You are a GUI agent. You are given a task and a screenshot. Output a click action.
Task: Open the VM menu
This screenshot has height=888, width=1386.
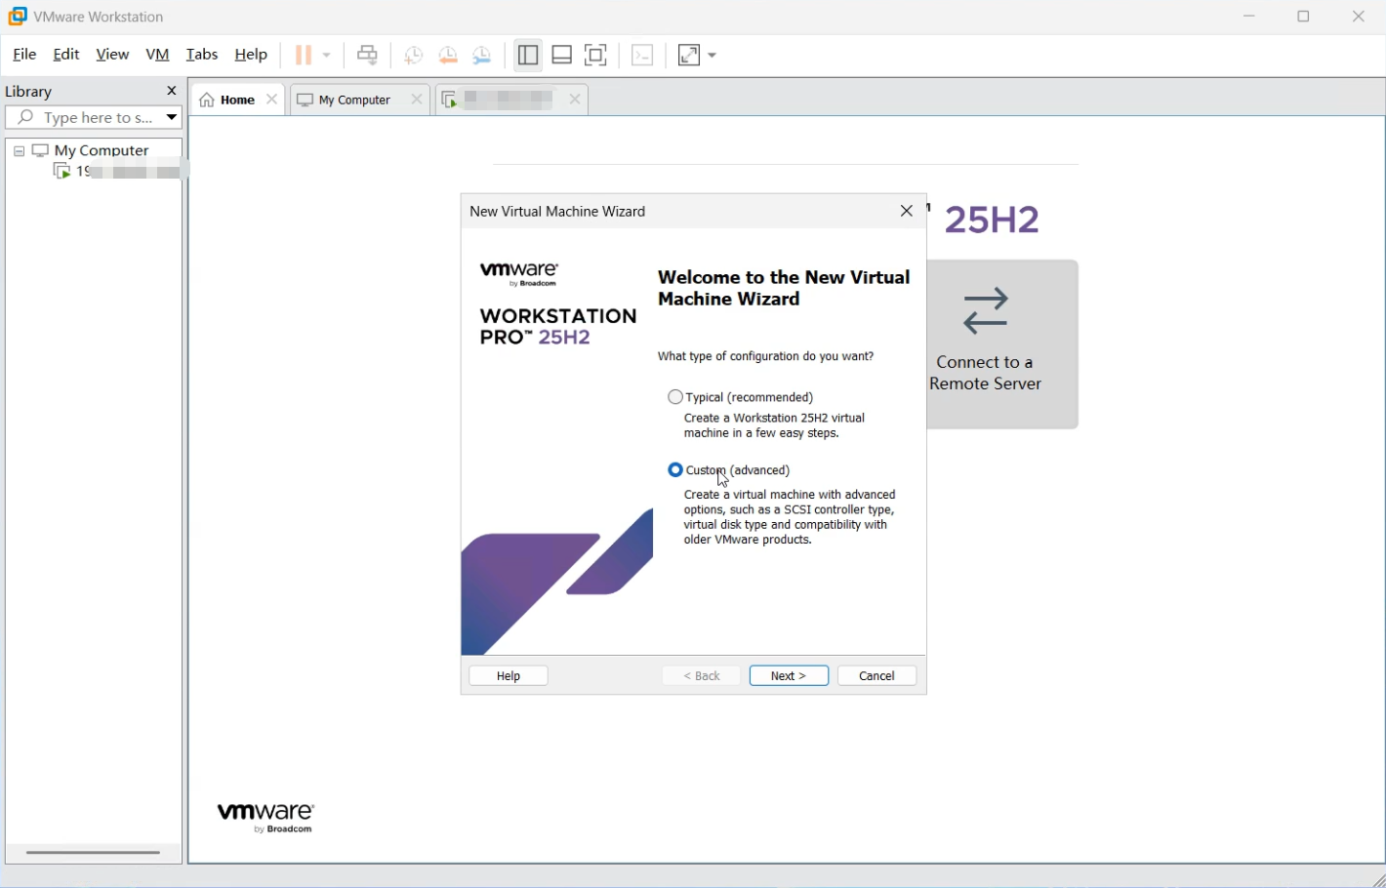[x=157, y=55]
